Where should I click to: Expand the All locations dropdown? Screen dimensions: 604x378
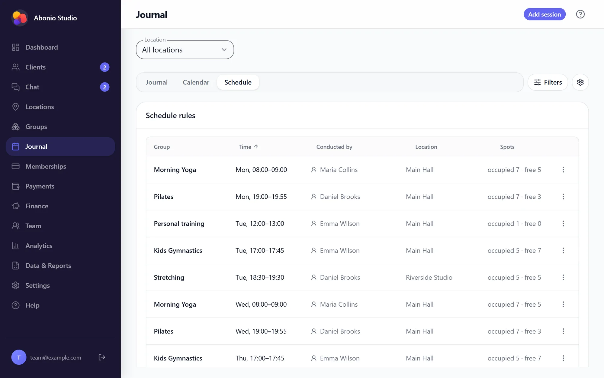pyautogui.click(x=185, y=50)
